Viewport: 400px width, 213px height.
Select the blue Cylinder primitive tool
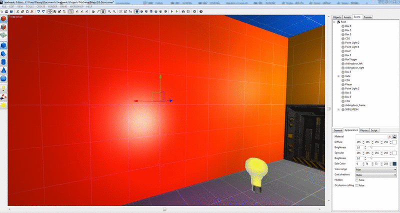(3, 62)
